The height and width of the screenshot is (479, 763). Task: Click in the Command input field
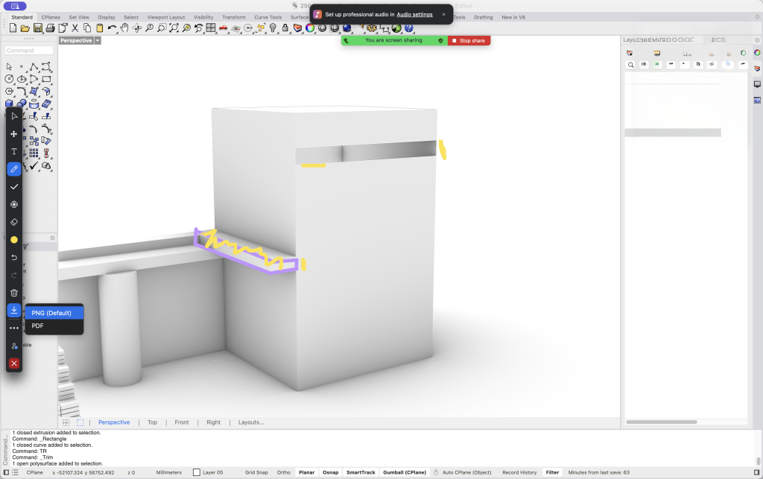click(x=30, y=51)
